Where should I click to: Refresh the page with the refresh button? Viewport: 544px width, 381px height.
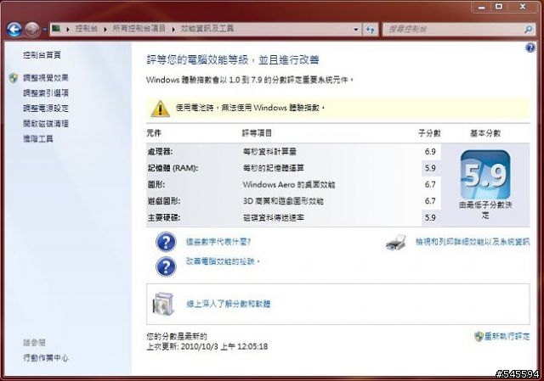coord(370,30)
